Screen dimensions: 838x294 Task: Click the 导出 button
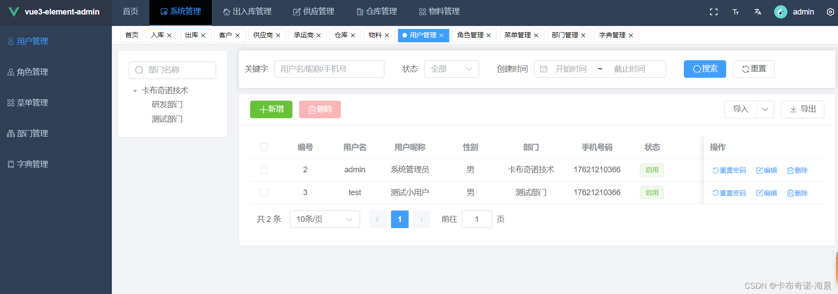(802, 109)
